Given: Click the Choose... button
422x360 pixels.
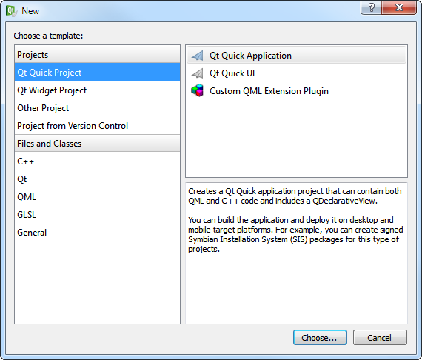Looking at the screenshot, I should 320,337.
